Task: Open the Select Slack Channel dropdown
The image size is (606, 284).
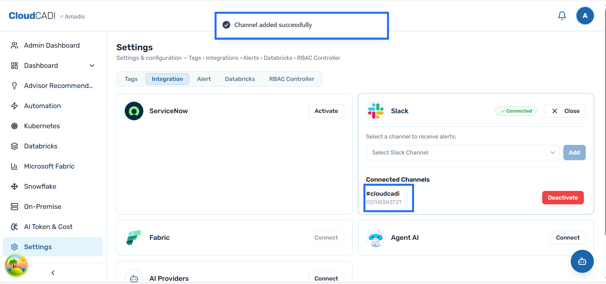Action: point(463,153)
